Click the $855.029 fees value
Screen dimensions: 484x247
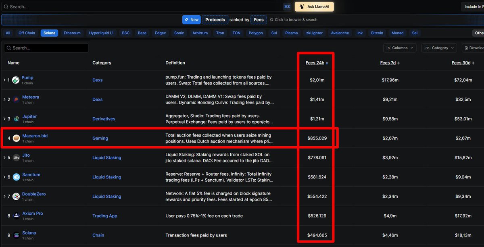pos(317,138)
